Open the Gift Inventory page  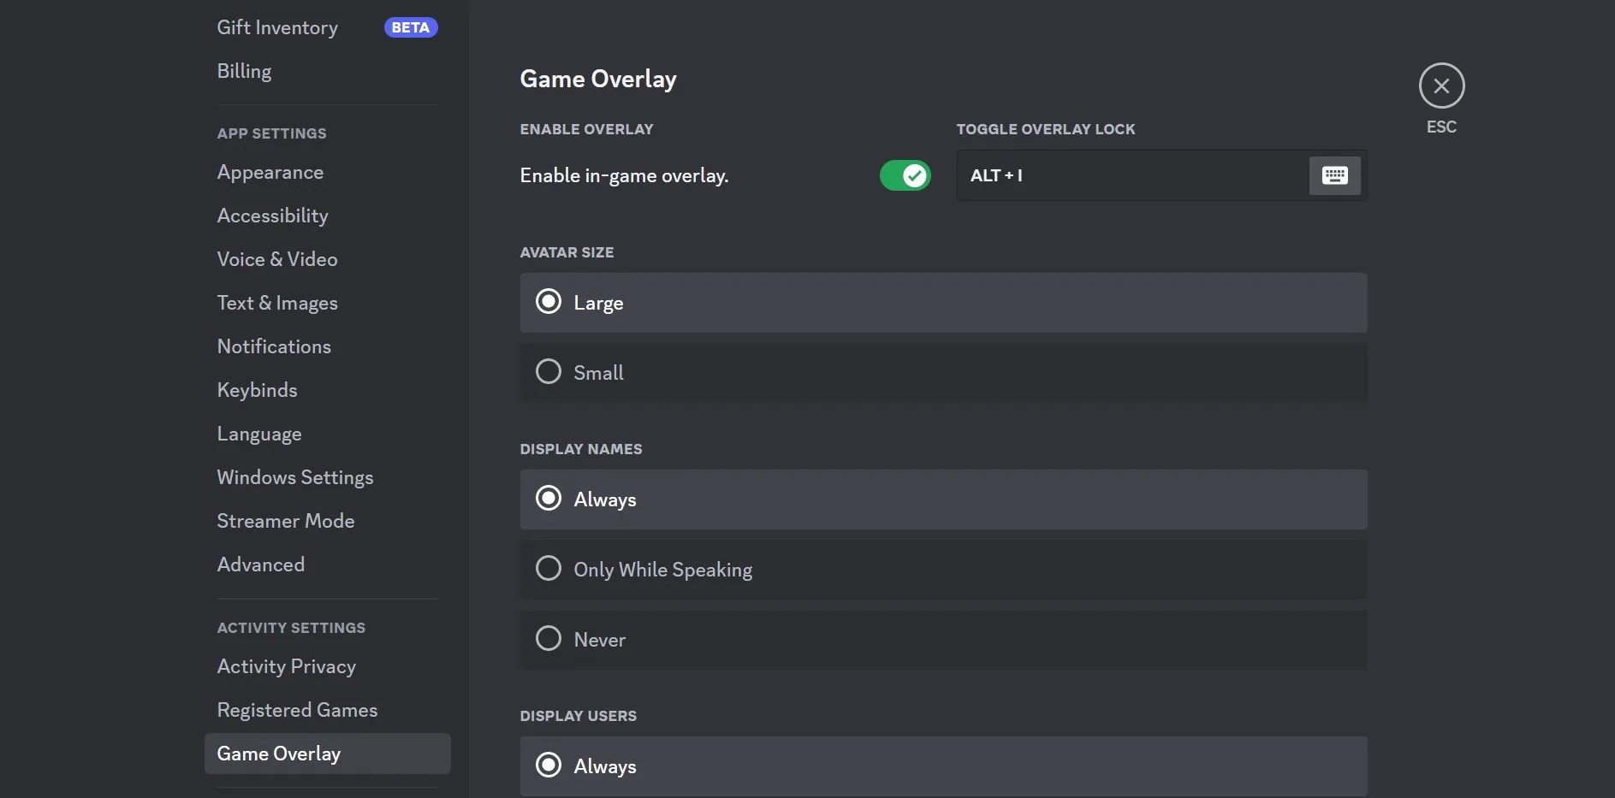276,27
